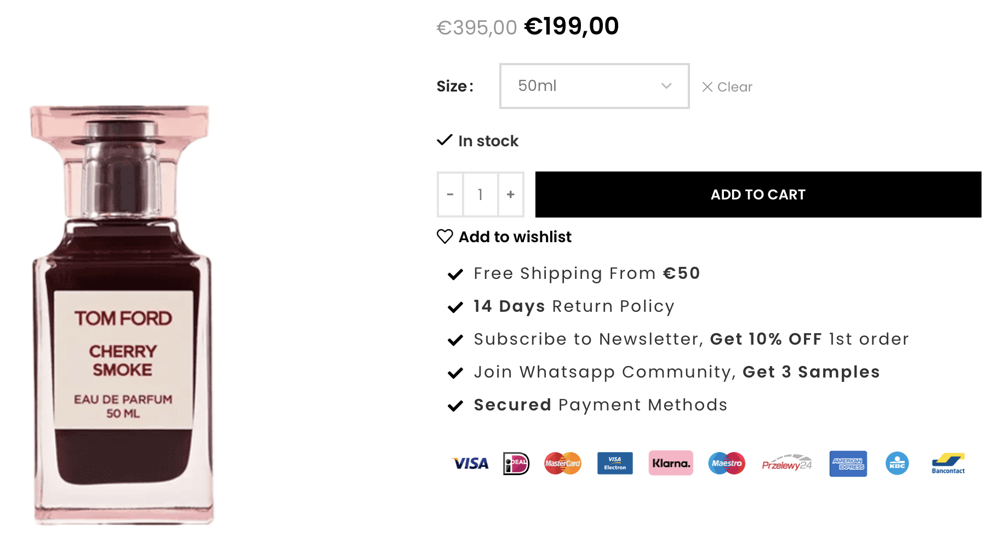Click the Visa payment icon

pos(470,464)
